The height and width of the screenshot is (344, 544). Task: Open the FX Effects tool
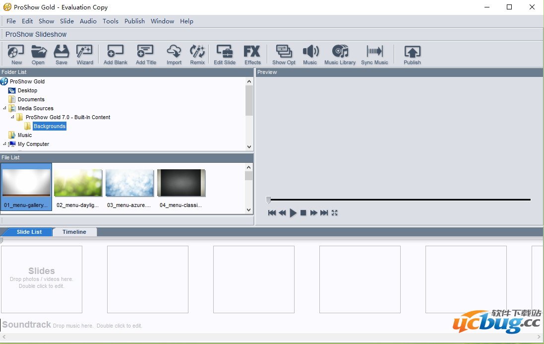(x=252, y=54)
